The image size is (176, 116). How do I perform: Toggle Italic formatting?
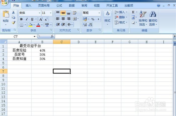(x=27, y=19)
